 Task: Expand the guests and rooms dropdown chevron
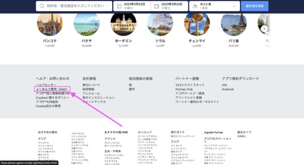click(x=235, y=6)
